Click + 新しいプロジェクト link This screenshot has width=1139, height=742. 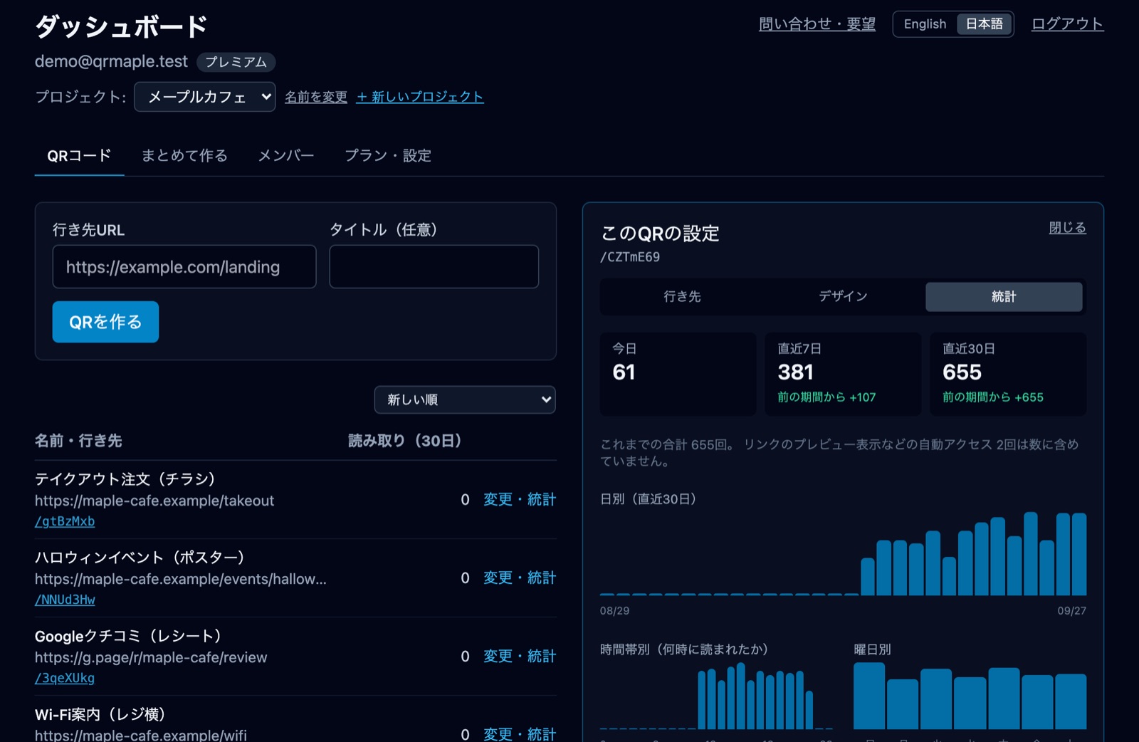[420, 97]
